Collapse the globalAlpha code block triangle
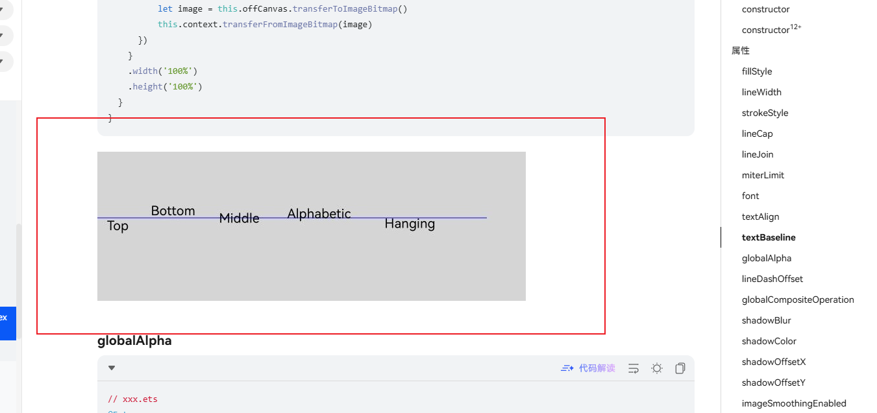877x413 pixels. (x=112, y=368)
